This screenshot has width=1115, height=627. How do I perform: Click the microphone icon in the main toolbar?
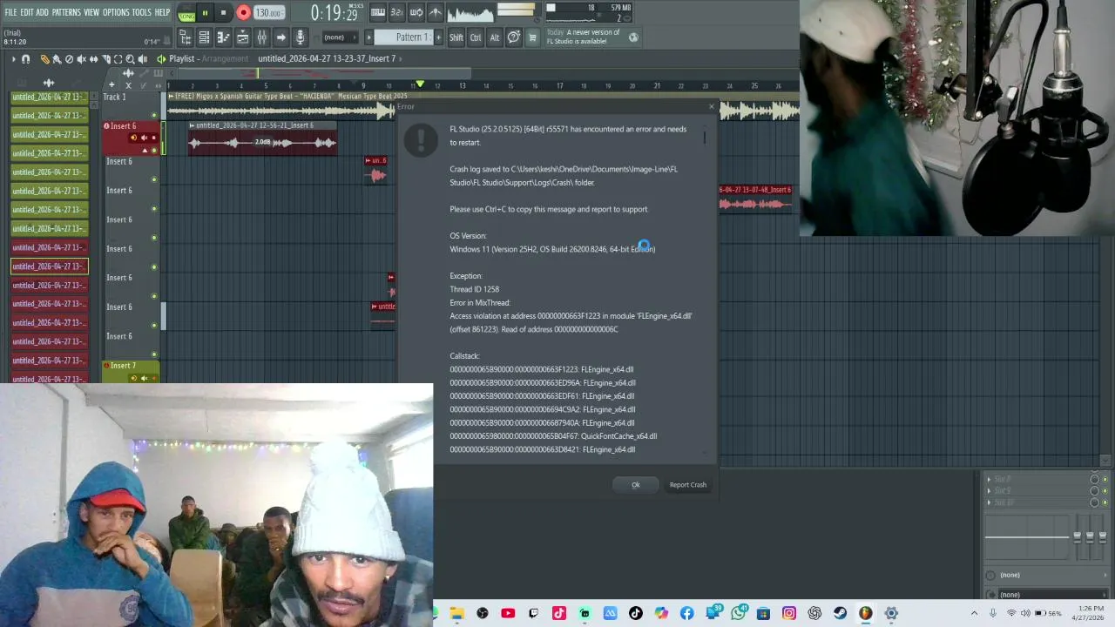click(x=300, y=37)
